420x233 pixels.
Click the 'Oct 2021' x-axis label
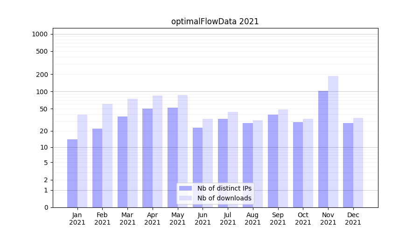click(303, 219)
